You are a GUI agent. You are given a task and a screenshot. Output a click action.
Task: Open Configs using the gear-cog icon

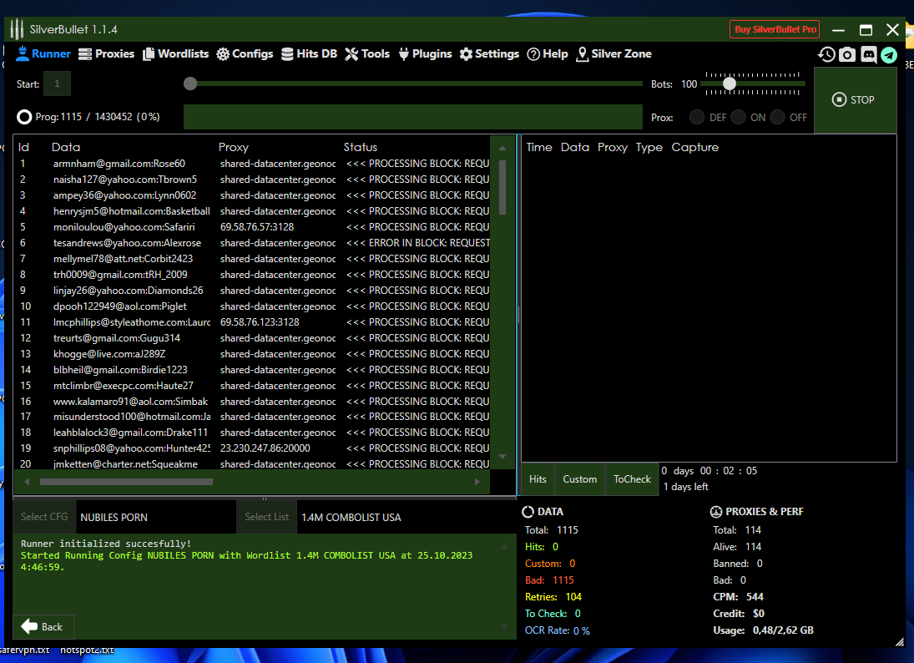(x=223, y=54)
